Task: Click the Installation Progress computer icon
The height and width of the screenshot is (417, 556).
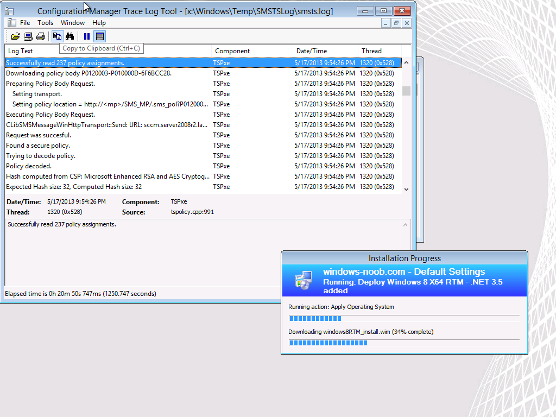Action: (304, 281)
